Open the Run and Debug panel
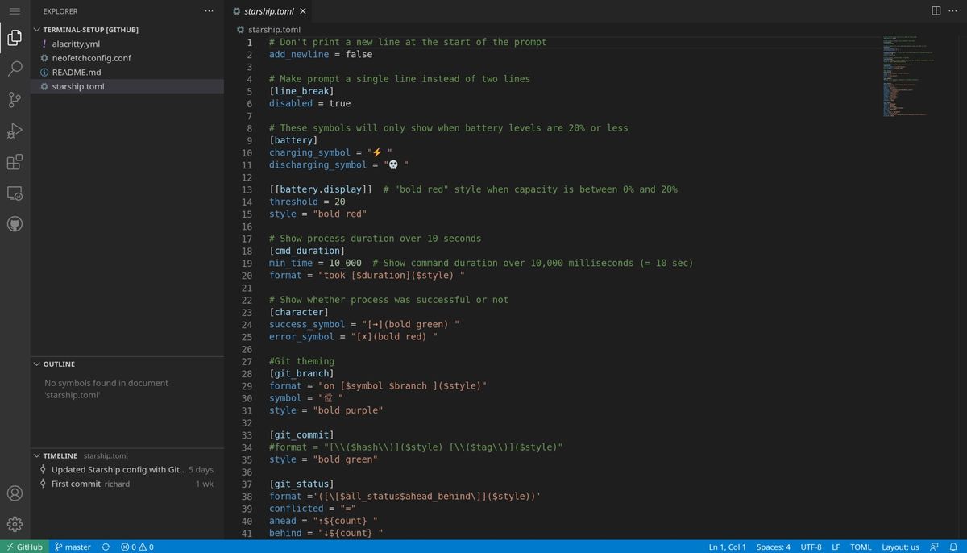Viewport: 967px width, 553px height. 14,130
